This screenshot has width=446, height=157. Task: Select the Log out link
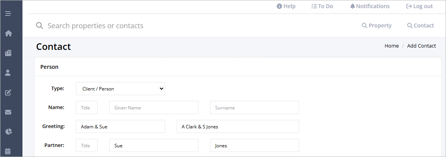click(420, 6)
